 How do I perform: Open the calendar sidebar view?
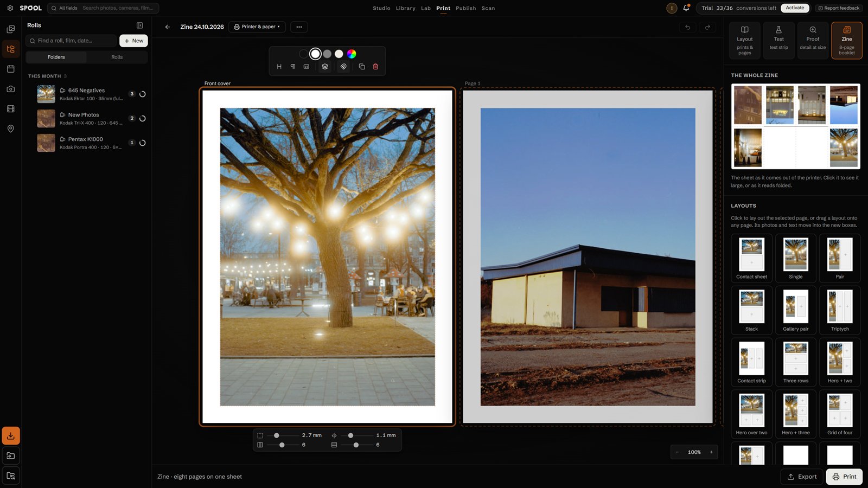(x=10, y=69)
